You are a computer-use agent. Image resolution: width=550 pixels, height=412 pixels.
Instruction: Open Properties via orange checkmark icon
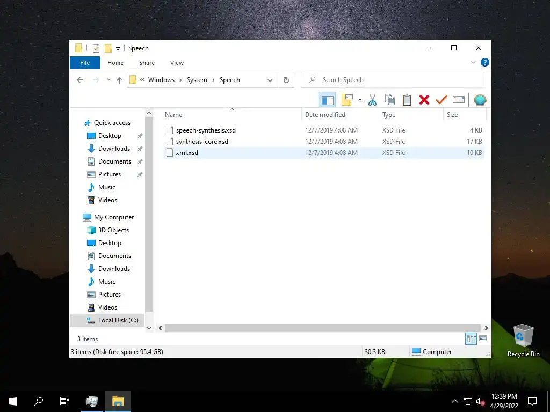(442, 100)
